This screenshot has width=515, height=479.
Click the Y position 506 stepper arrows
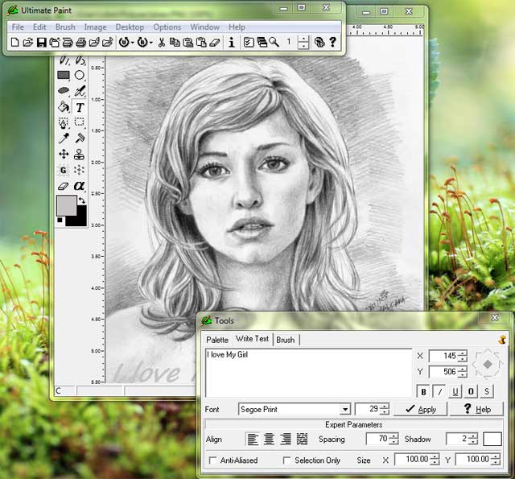click(463, 372)
